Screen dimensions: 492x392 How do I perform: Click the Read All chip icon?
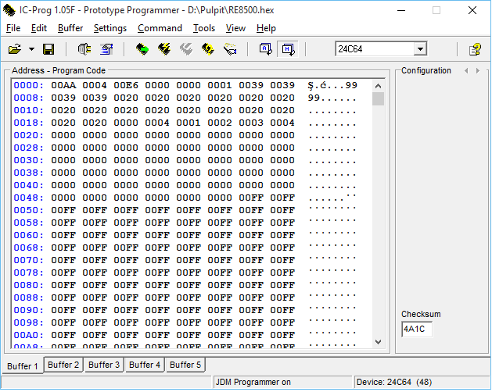pos(142,49)
